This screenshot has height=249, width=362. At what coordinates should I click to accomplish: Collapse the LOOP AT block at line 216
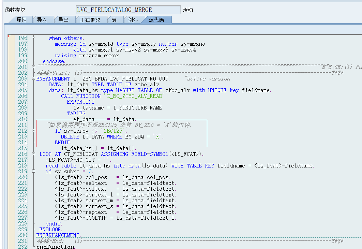tap(33, 154)
